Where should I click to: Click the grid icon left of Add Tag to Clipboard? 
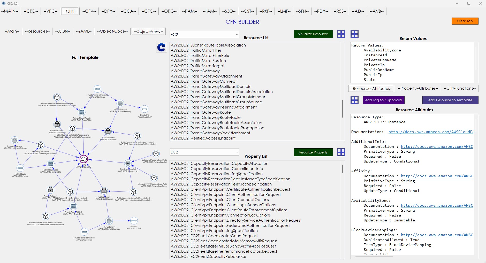pos(354,100)
